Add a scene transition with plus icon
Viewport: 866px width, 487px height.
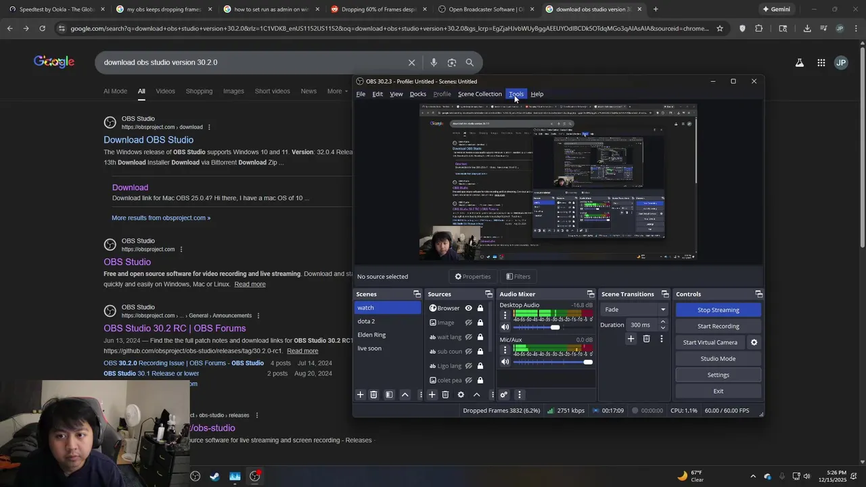point(631,339)
